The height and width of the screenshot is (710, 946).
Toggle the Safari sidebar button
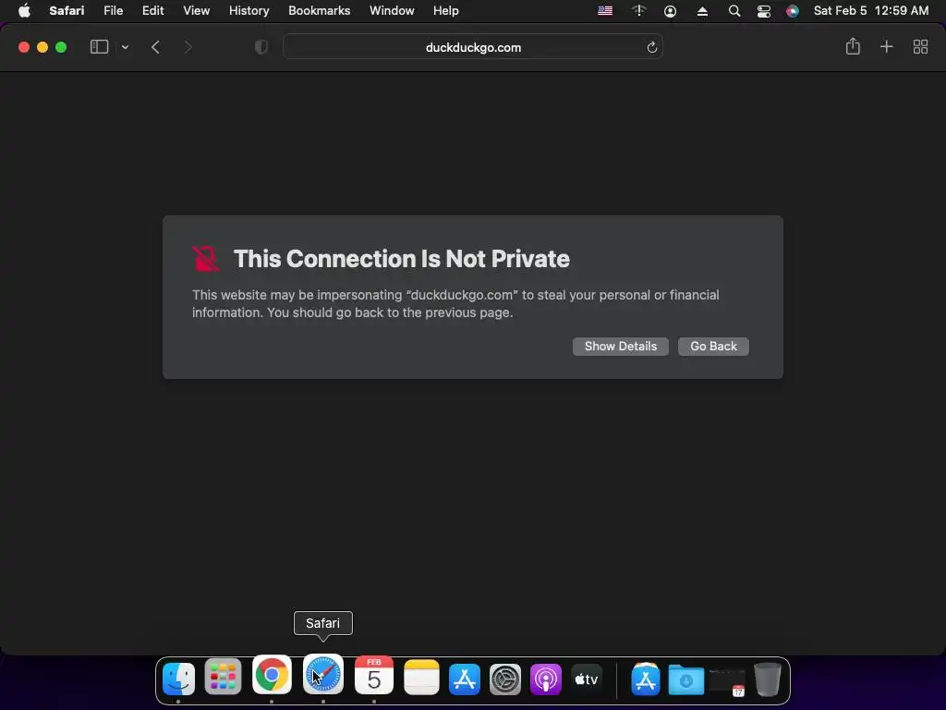99,47
